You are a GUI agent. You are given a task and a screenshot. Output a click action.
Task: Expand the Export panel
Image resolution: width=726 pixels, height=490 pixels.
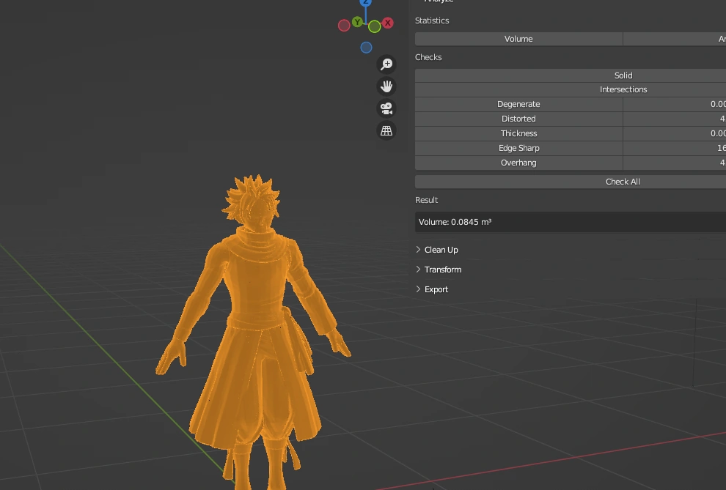[x=432, y=289]
